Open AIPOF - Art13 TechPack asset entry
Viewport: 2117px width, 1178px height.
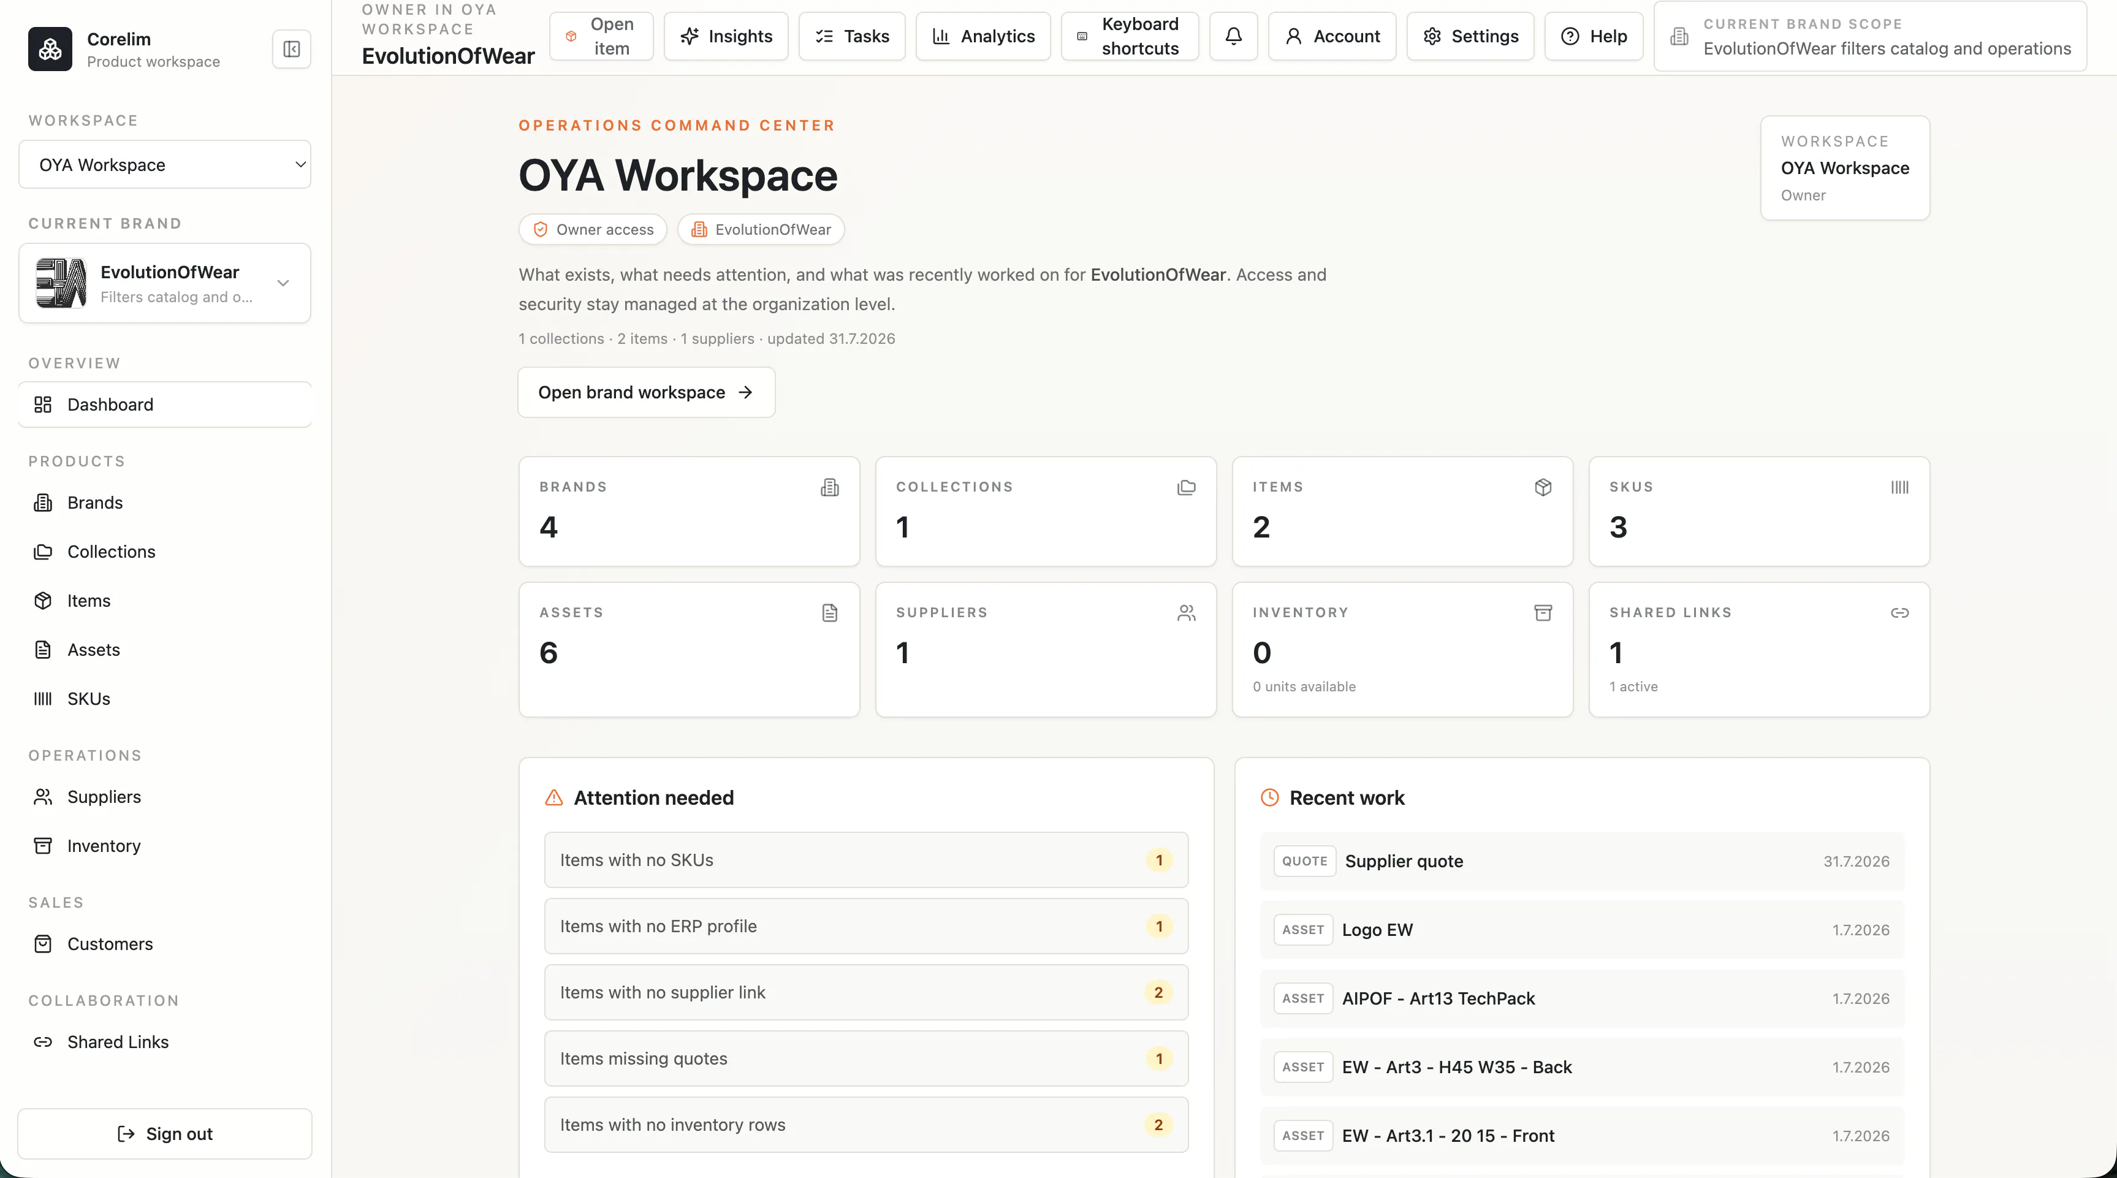1582,998
